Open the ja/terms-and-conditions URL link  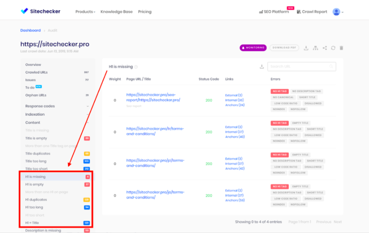point(155,195)
